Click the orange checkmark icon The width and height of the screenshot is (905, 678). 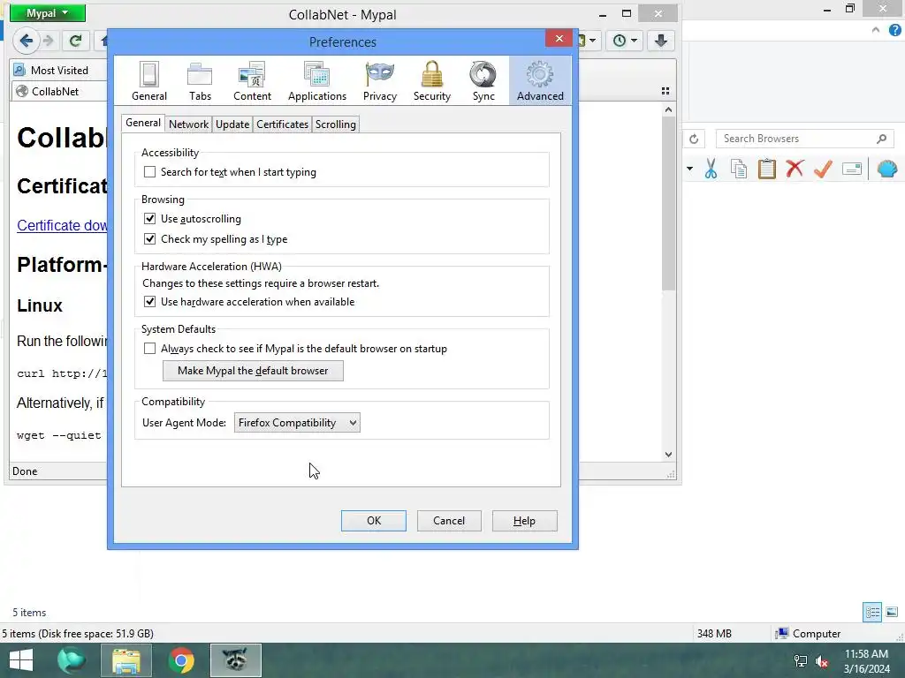click(x=823, y=169)
